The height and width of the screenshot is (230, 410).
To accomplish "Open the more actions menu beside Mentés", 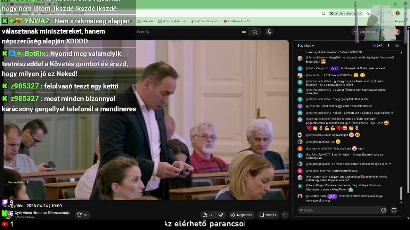I will coord(285,215).
